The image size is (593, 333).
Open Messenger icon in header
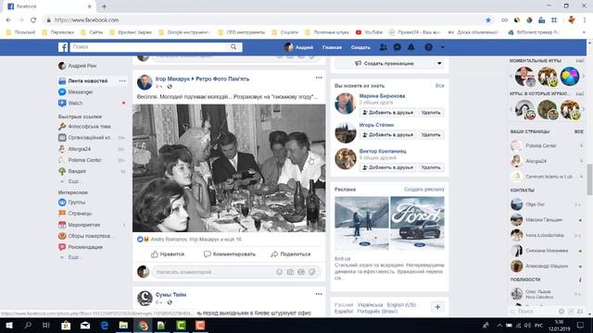click(397, 47)
